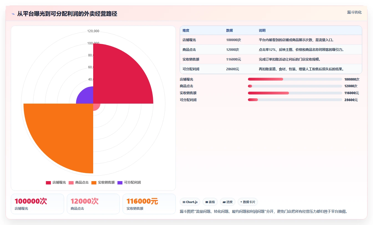The image size is (373, 225).
Task: Click the 100000次 value in table
Action: click(234, 40)
